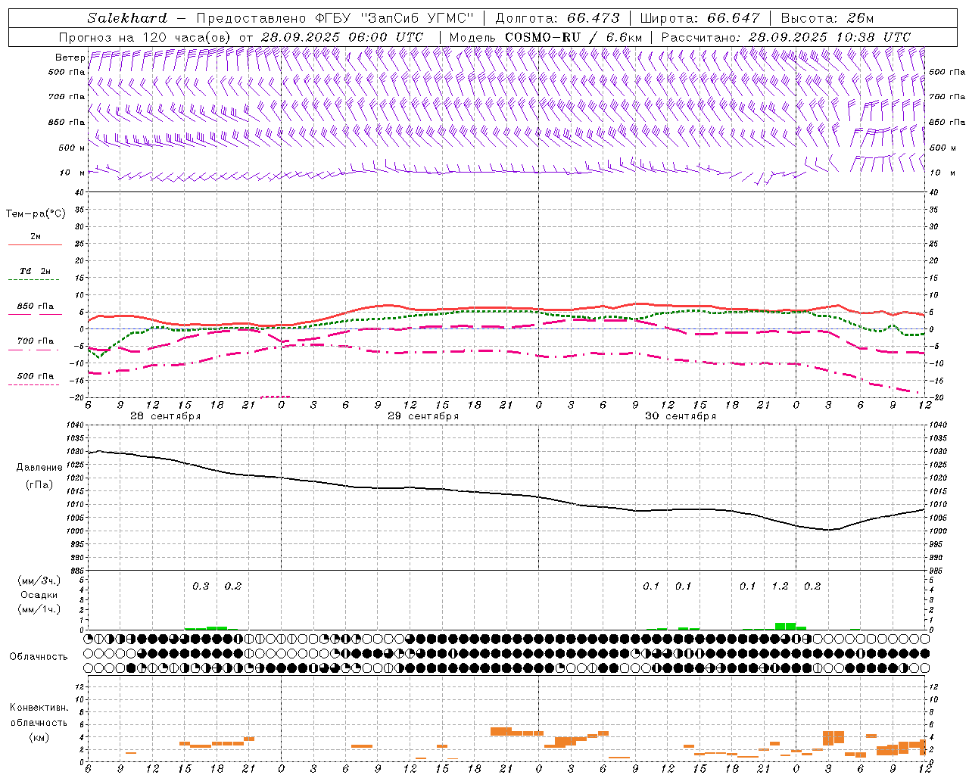The height and width of the screenshot is (775, 969).
Task: Click the 'Облачность' cloud cover label
Action: (39, 656)
